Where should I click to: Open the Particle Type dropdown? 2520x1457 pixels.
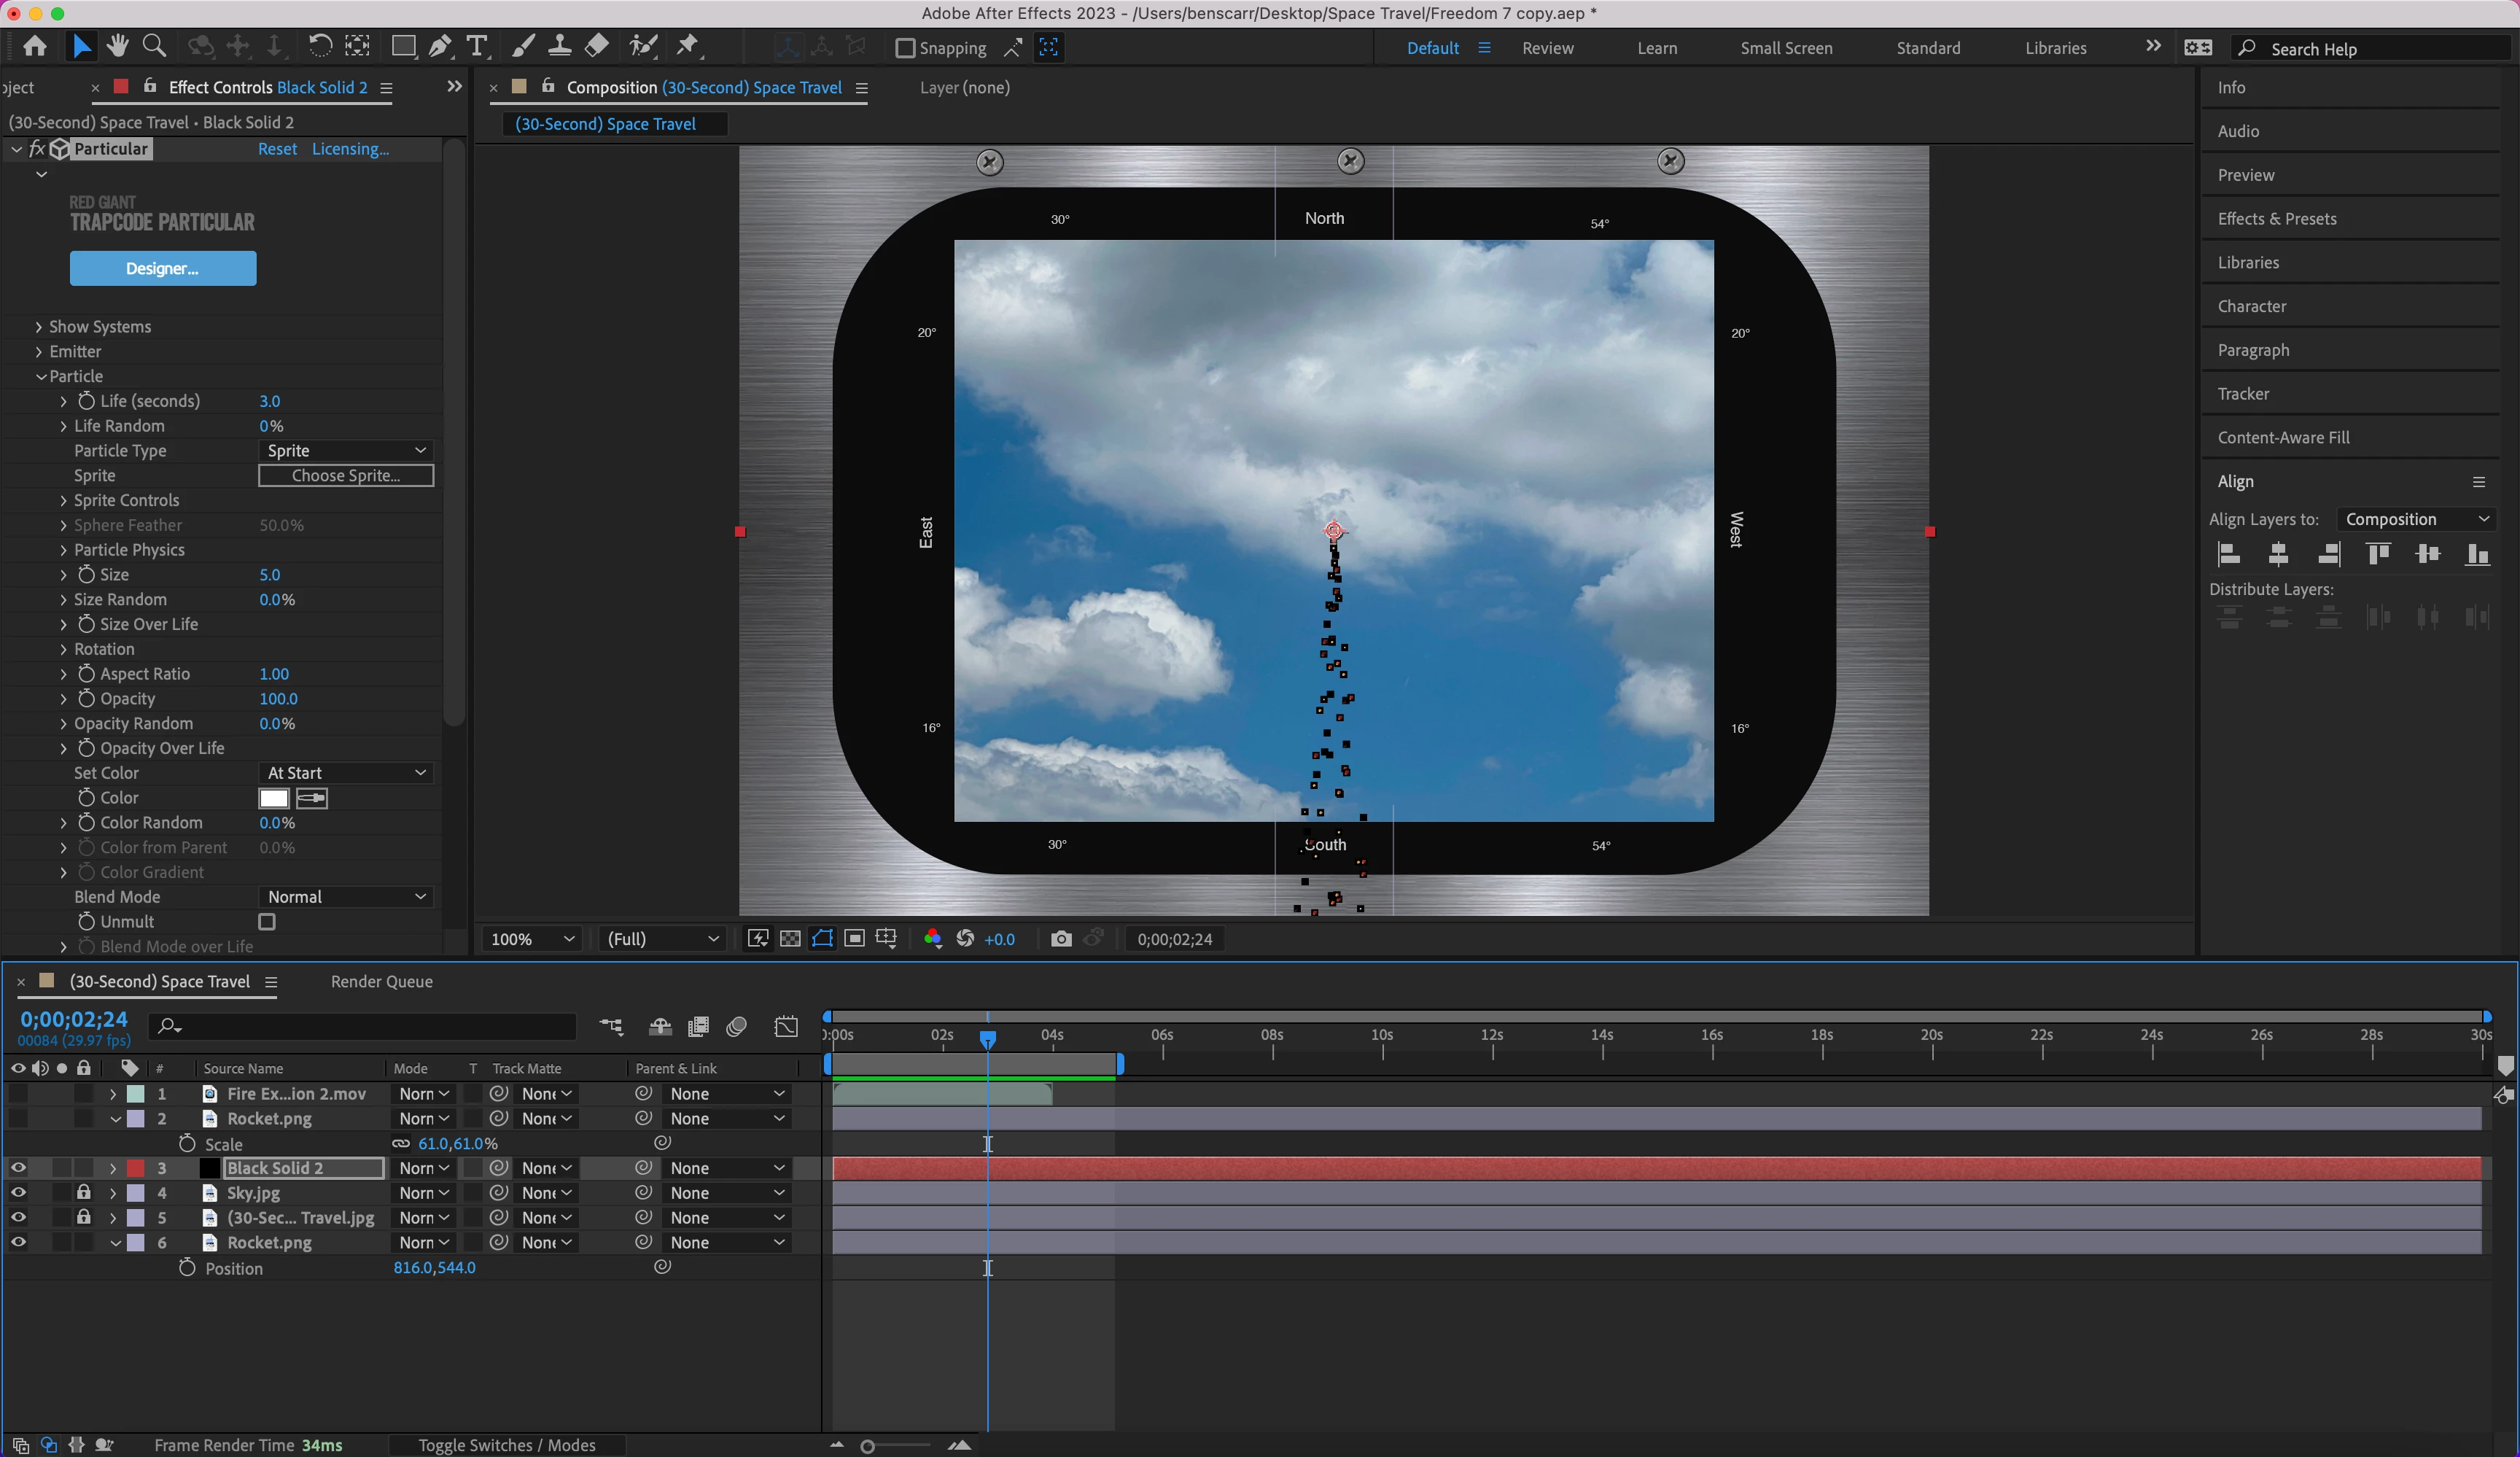click(346, 451)
